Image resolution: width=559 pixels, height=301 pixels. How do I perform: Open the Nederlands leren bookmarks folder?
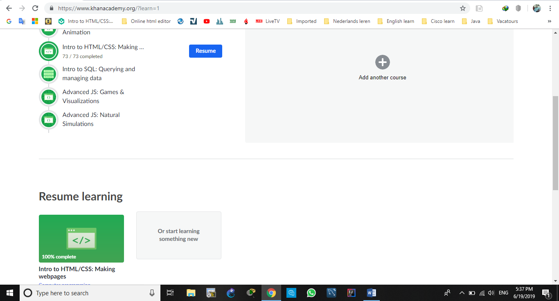point(347,21)
